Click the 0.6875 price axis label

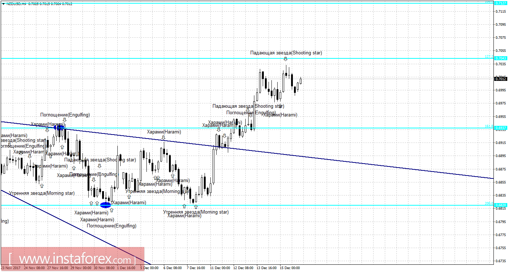[501, 169]
